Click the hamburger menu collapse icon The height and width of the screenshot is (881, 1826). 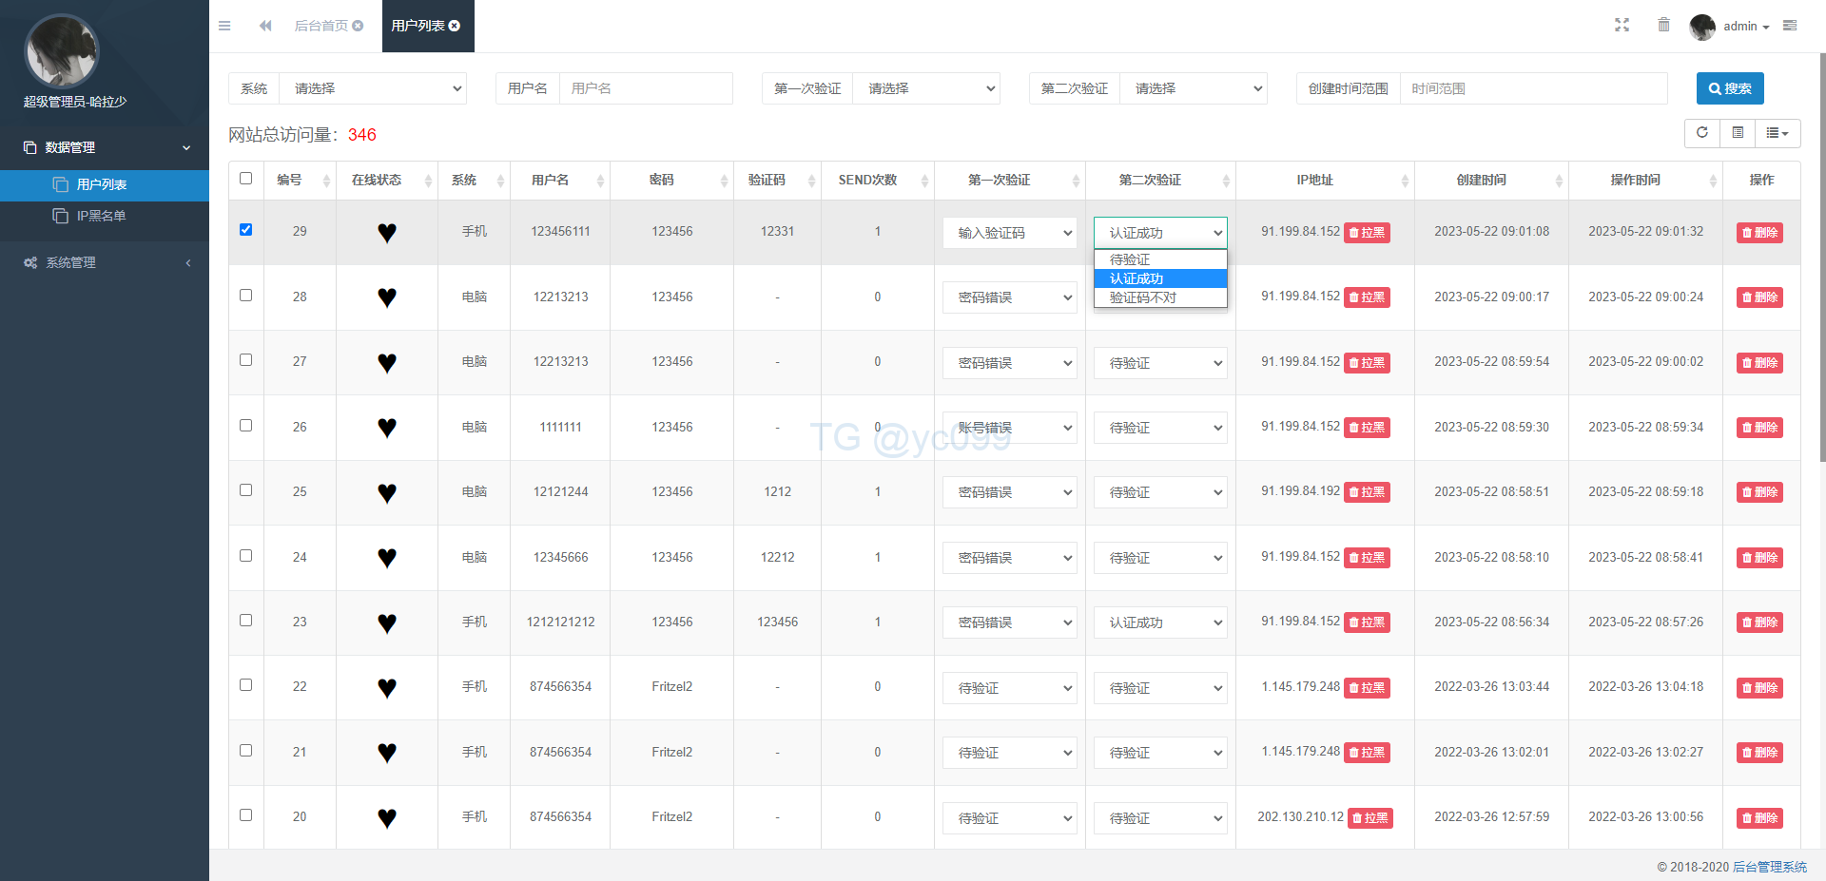pos(224,26)
